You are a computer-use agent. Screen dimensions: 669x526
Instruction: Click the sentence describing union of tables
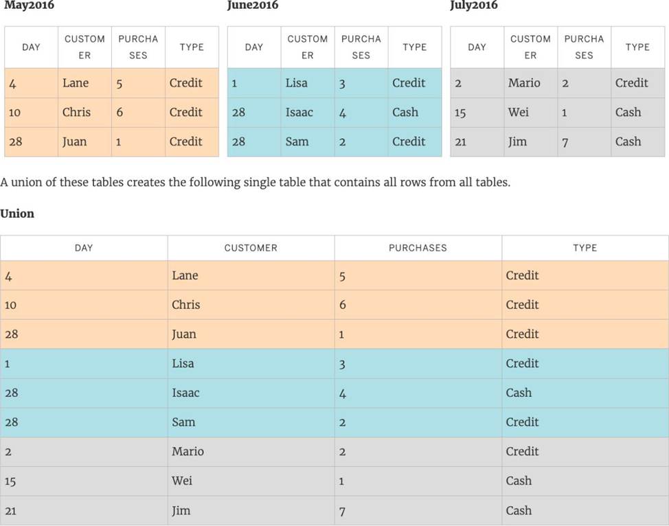[255, 183]
